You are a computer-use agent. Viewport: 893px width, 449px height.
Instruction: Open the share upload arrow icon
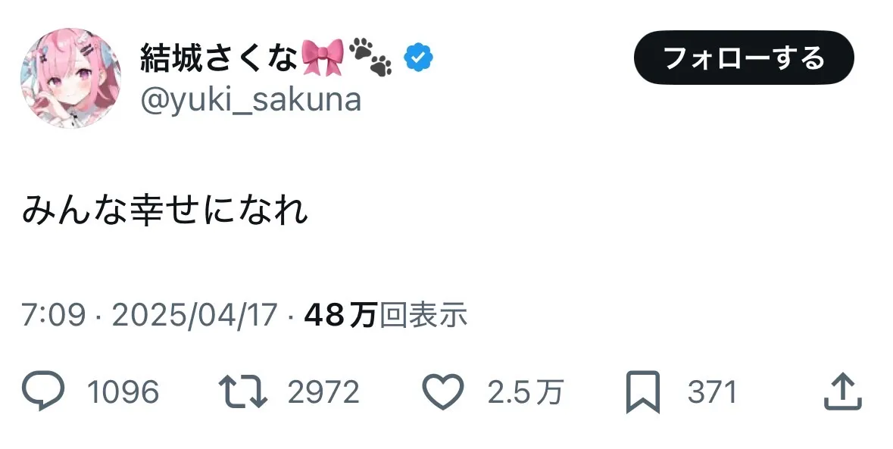[843, 391]
